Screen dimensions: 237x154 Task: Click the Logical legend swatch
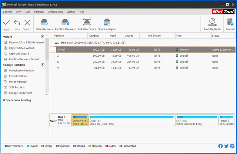tap(28, 146)
